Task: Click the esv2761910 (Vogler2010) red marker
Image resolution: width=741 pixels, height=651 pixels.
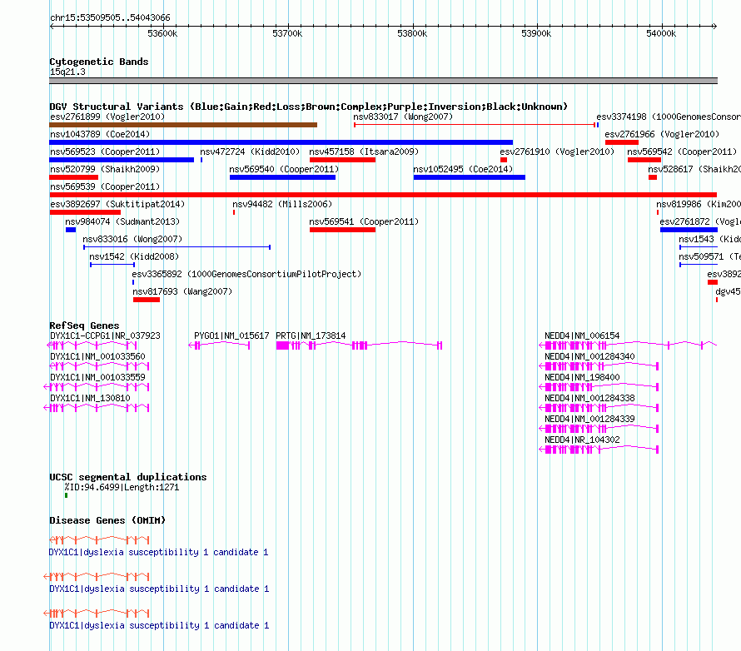Action: (x=503, y=160)
